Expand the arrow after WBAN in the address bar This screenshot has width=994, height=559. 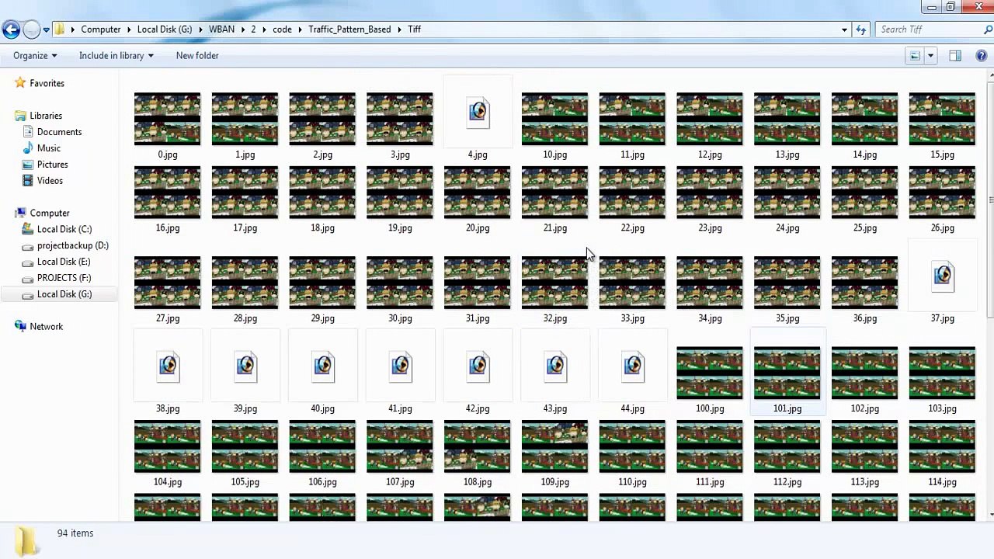click(242, 30)
